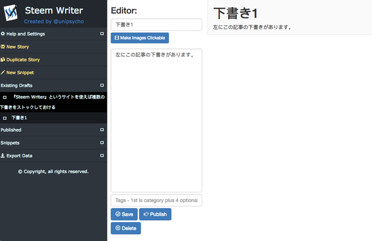Choose New Snippet in the sidebar

pos(53,73)
